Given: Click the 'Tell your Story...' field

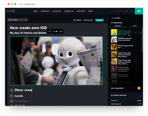Looking at the screenshot, I should pyautogui.click(x=22, y=101).
